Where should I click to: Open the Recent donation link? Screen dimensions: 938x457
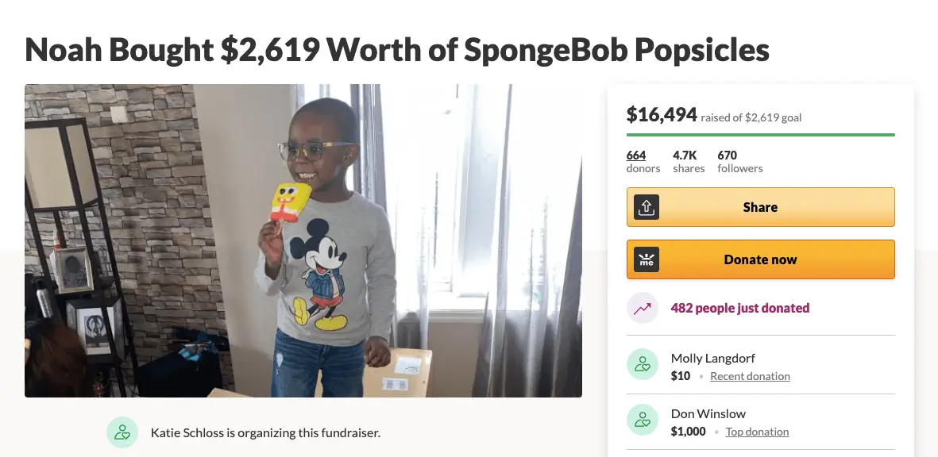coord(750,376)
